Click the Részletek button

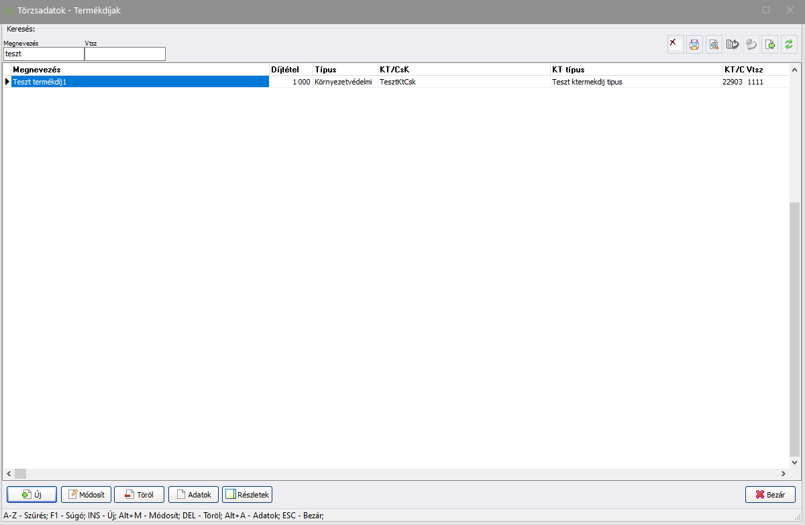click(x=247, y=495)
